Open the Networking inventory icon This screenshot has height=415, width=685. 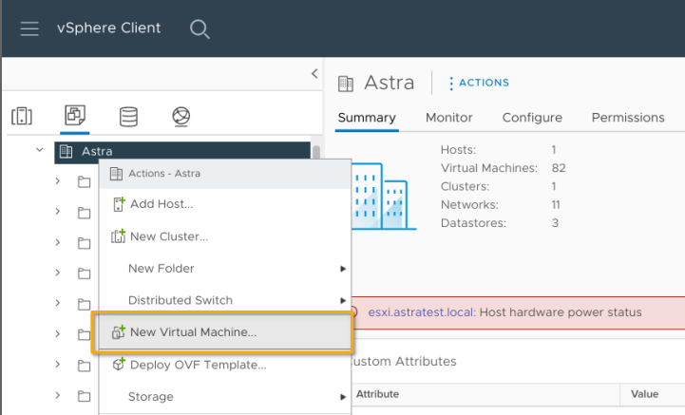tap(181, 116)
